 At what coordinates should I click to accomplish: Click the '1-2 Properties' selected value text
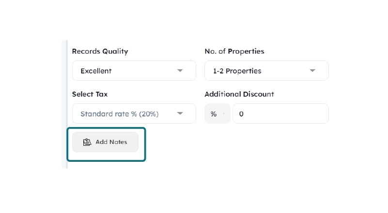(x=237, y=71)
